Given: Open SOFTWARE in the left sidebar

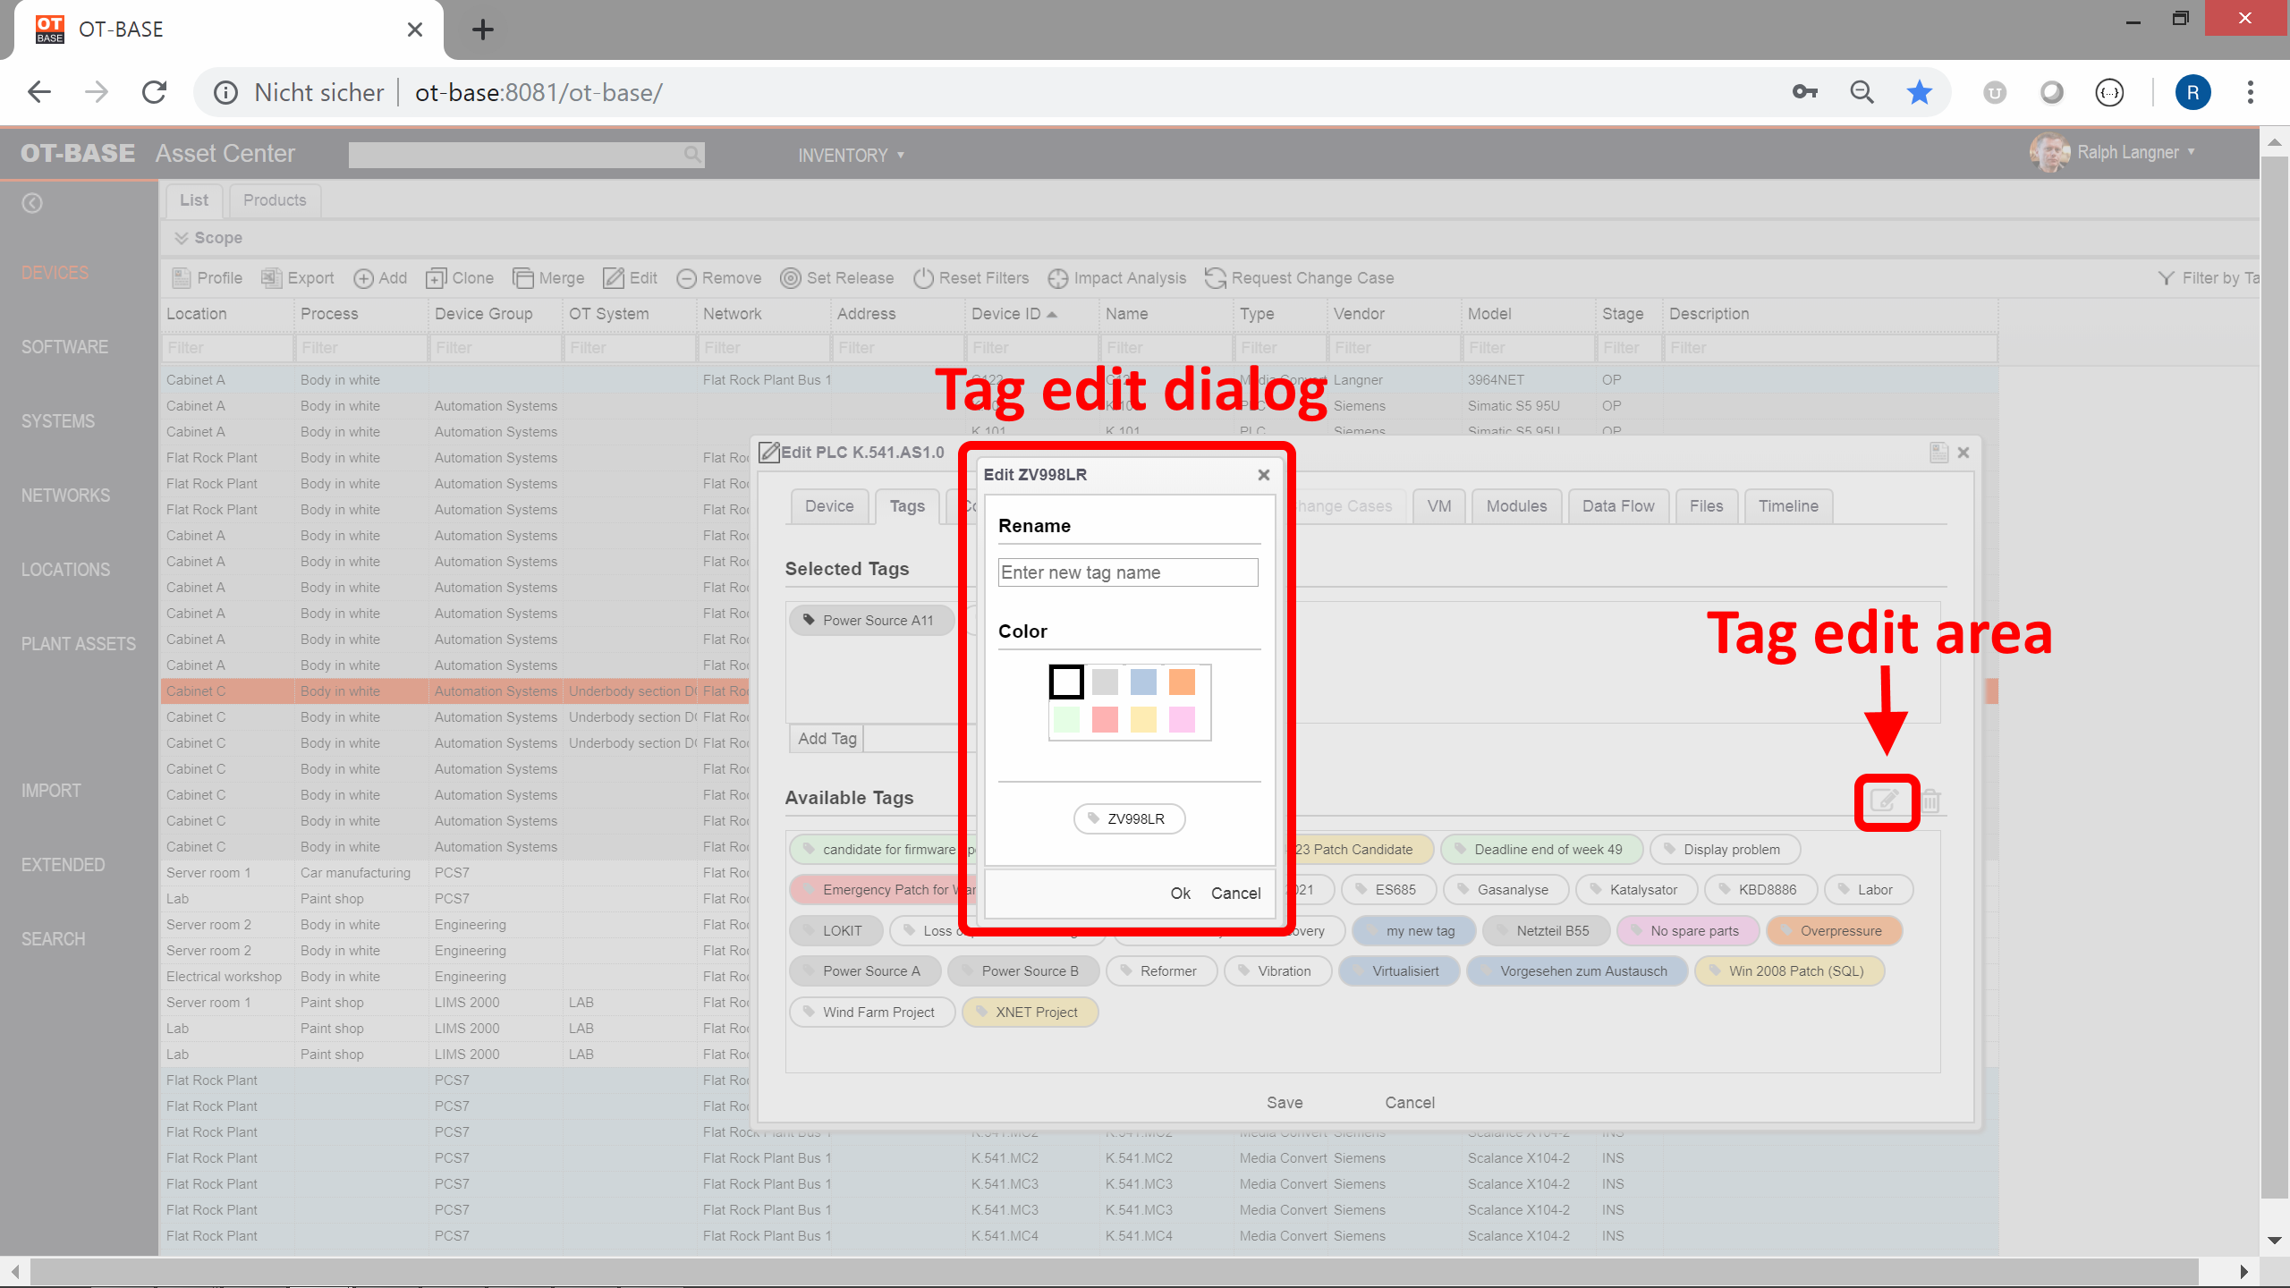Looking at the screenshot, I should [x=64, y=347].
